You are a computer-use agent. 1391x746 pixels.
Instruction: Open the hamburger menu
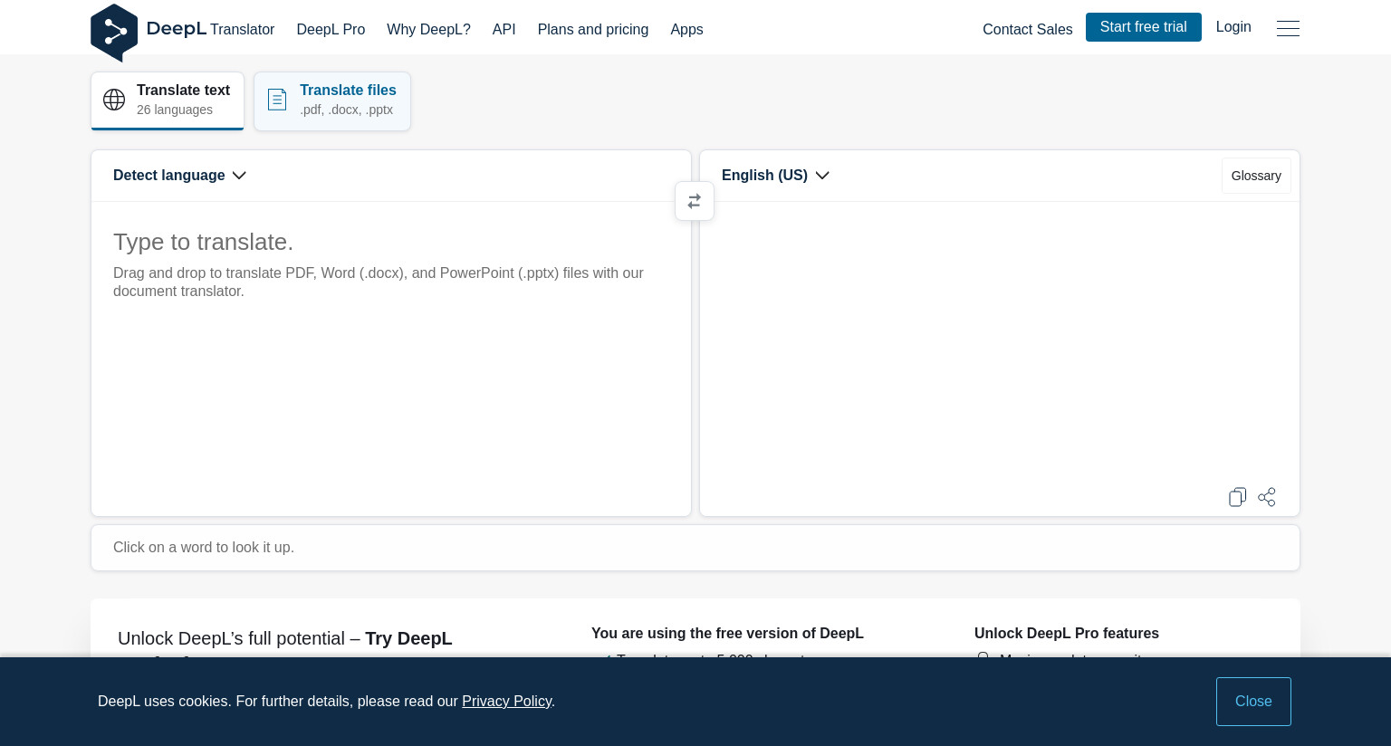1288,29
